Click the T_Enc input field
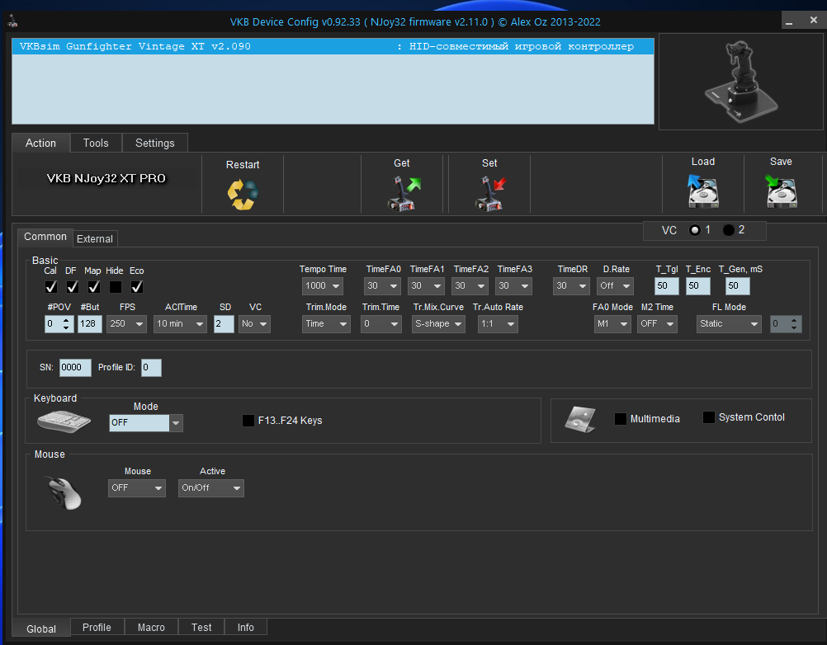Viewport: 827px width, 645px height. [697, 286]
